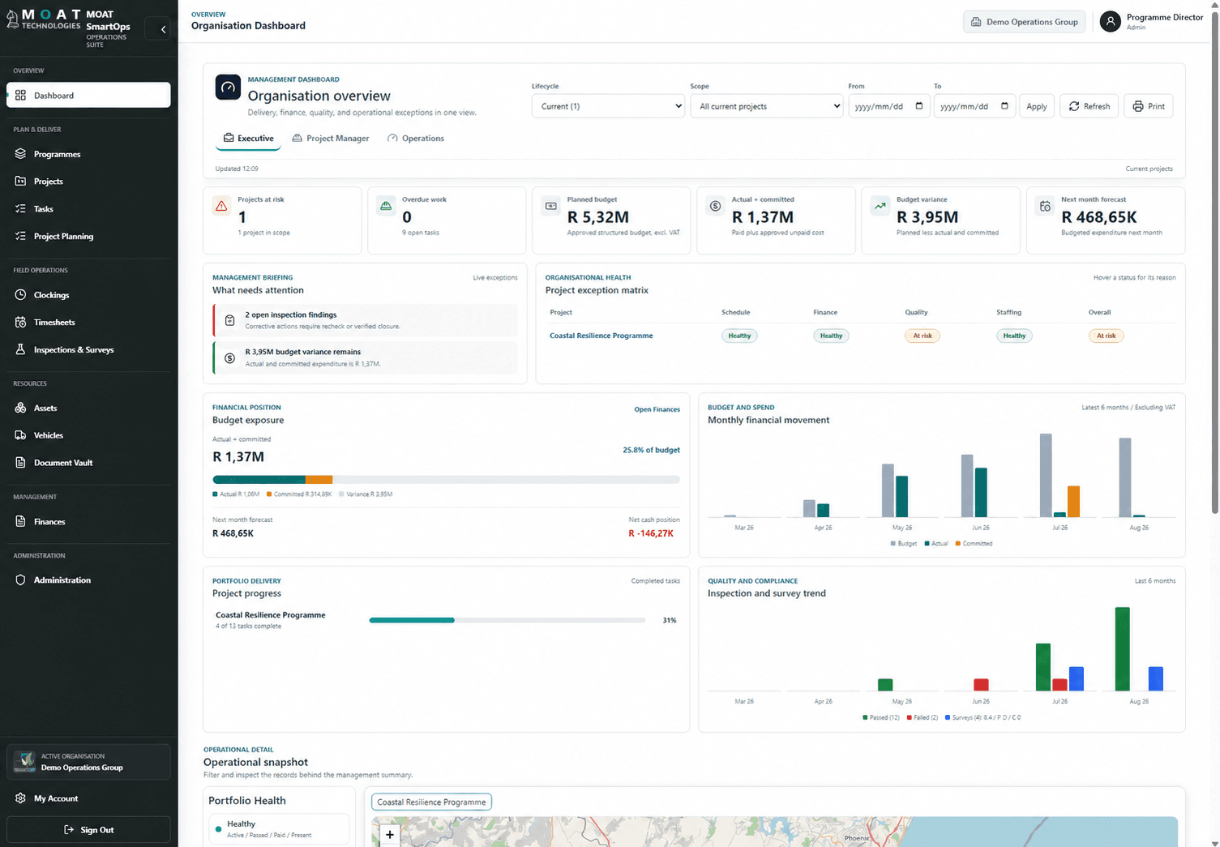This screenshot has width=1220, height=847.
Task: Click the Projects at risk warning icon
Action: (x=221, y=207)
